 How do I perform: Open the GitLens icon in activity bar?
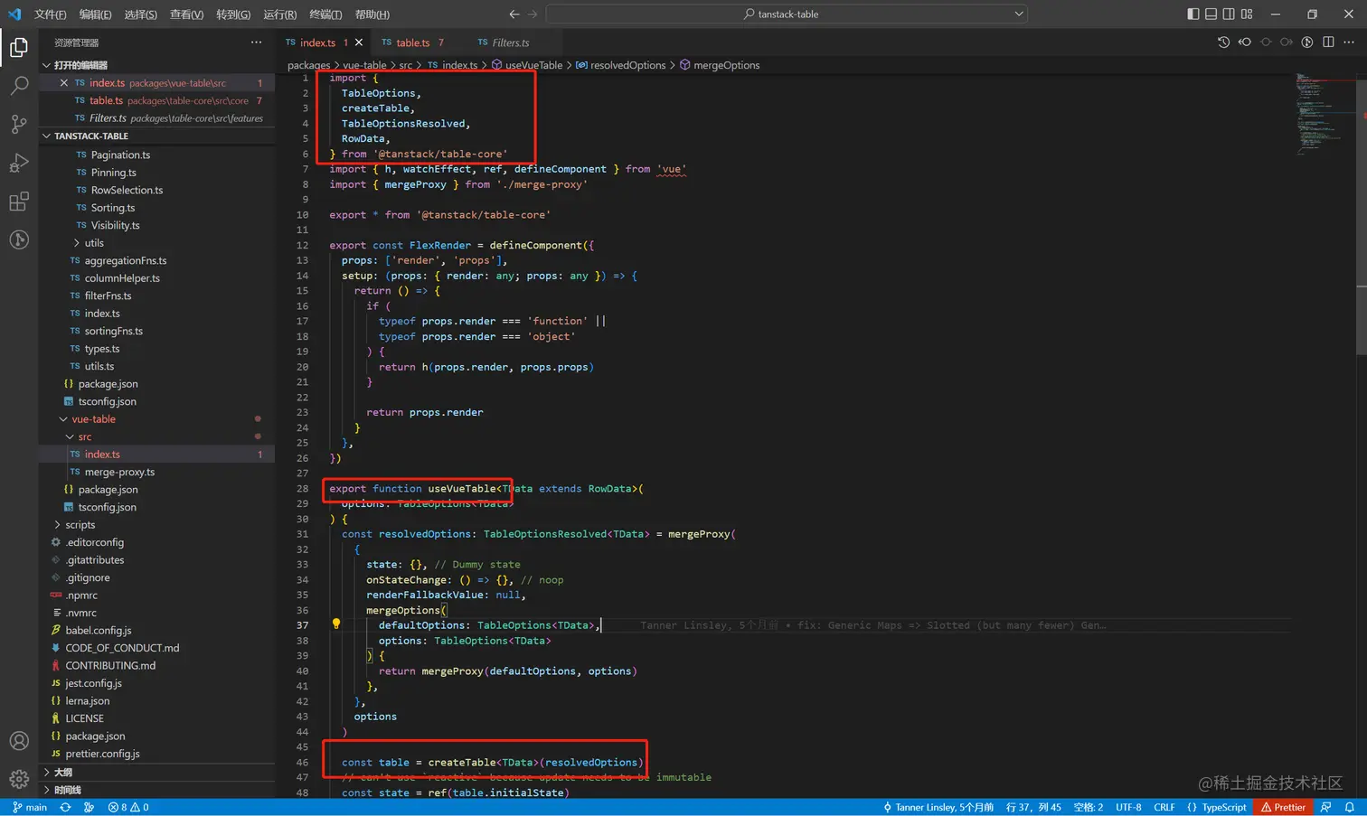19,239
